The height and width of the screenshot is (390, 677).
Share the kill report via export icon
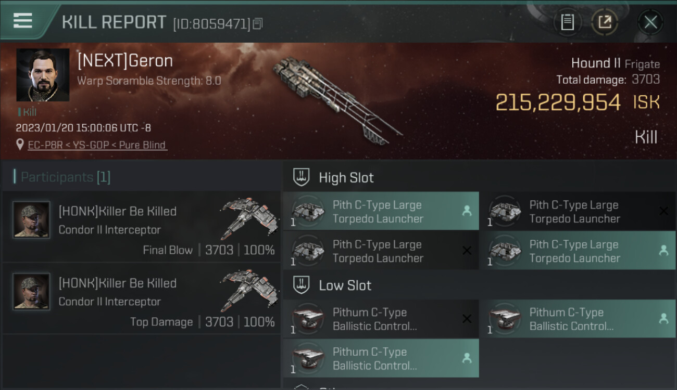click(x=605, y=22)
